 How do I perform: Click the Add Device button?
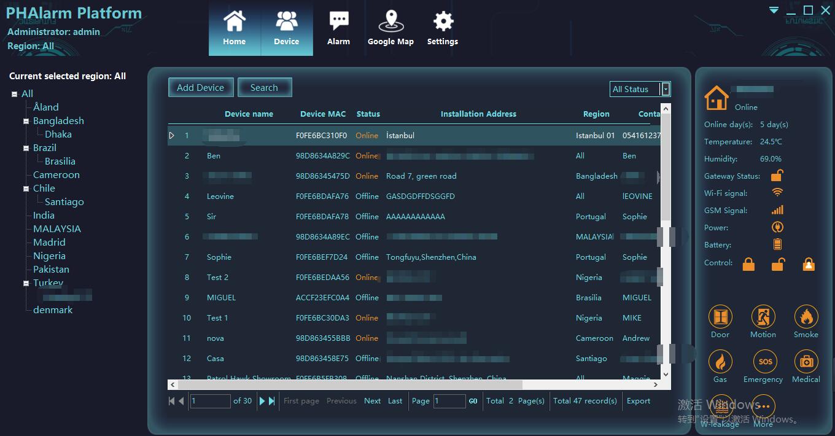click(201, 88)
